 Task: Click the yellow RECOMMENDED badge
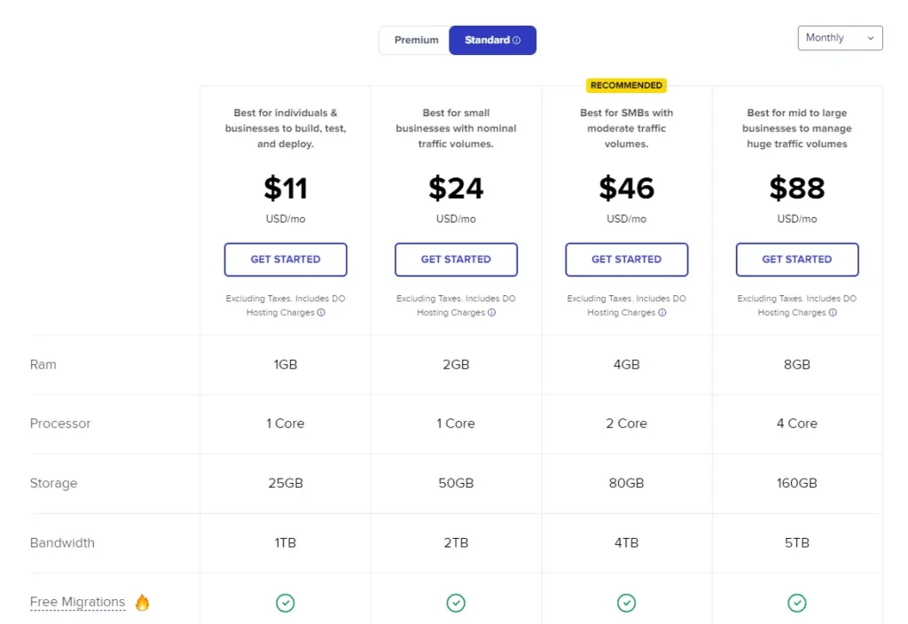point(627,86)
